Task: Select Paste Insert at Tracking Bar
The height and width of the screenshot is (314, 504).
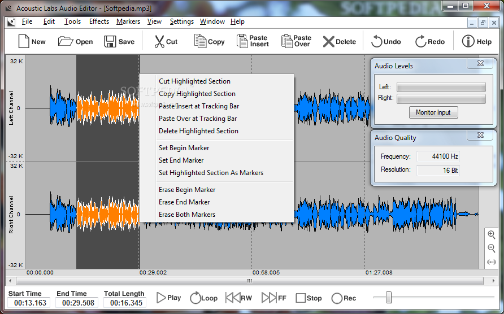Action: (216, 106)
